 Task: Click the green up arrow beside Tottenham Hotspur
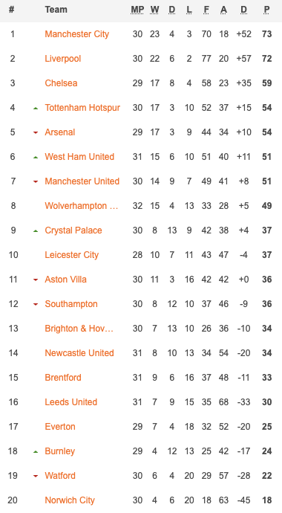(x=36, y=108)
